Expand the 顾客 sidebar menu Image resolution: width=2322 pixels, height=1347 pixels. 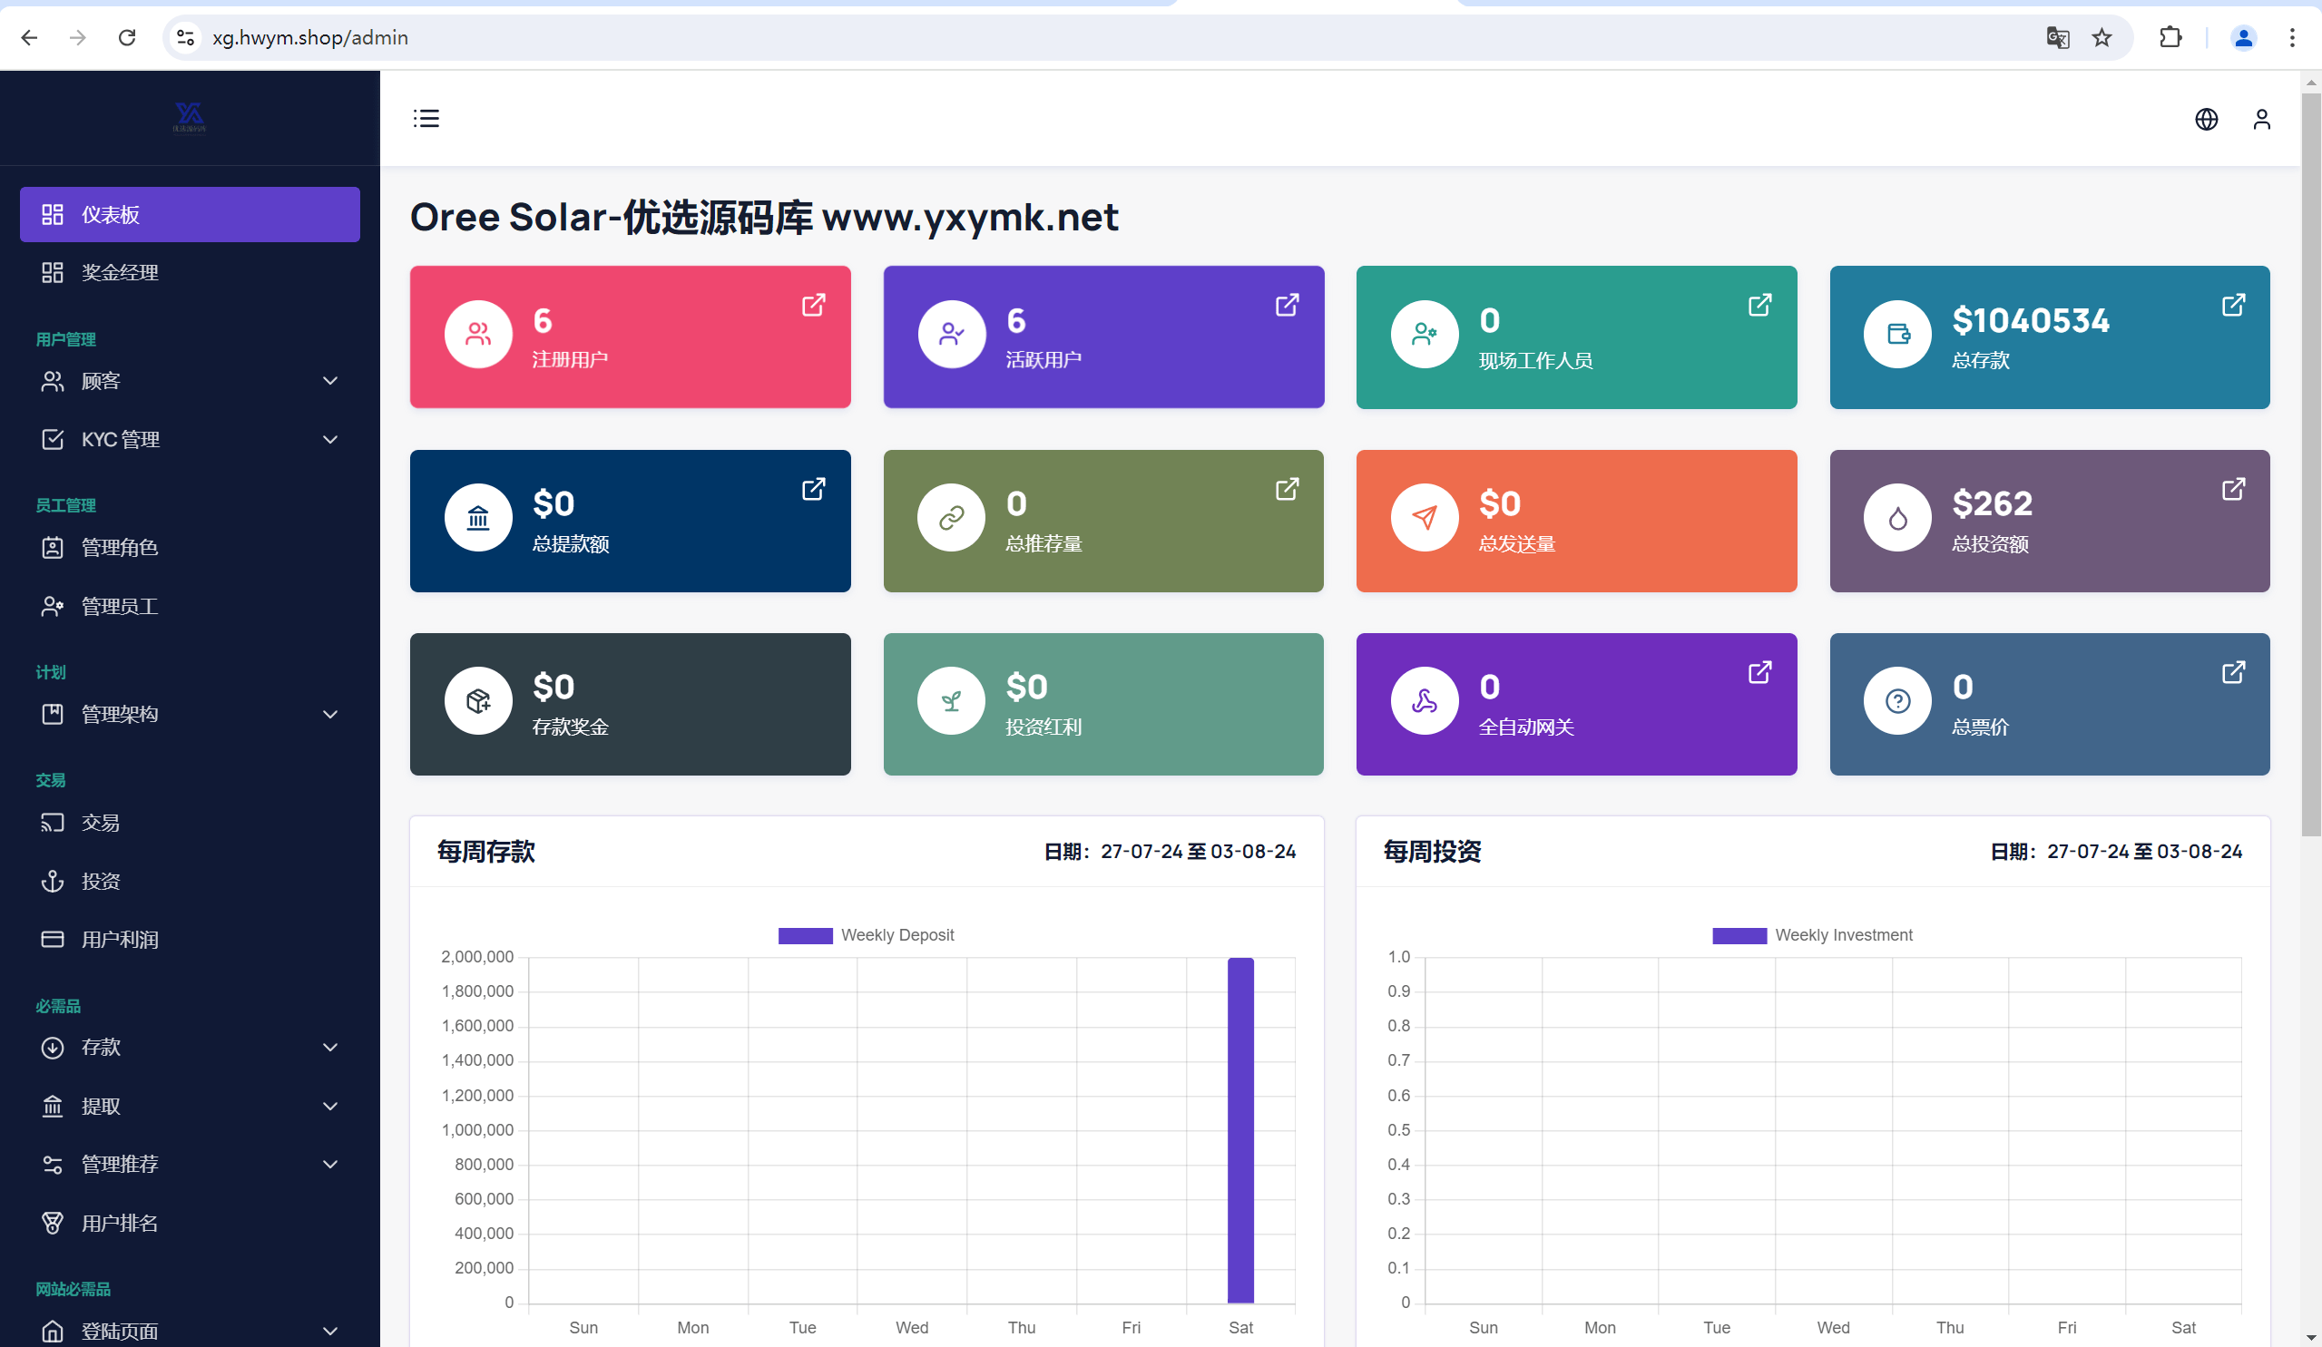click(190, 382)
